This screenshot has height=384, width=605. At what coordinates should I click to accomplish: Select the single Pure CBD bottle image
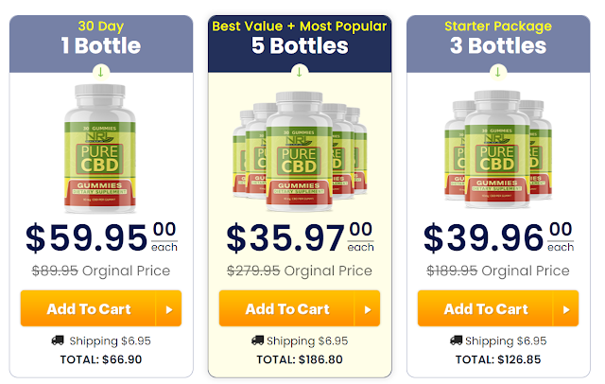point(100,148)
